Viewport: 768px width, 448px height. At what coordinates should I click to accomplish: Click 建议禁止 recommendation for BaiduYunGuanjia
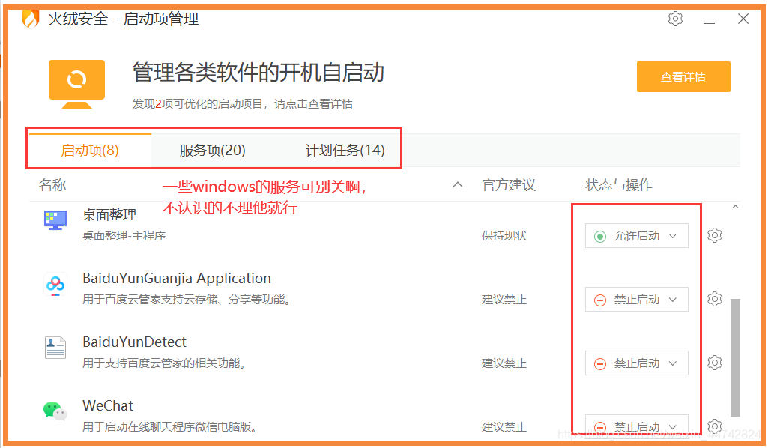click(x=504, y=300)
